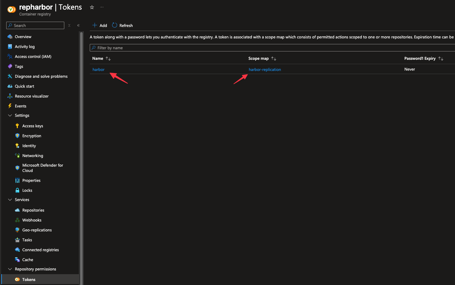This screenshot has width=455, height=285.
Task: Click the Quick start icon
Action: [10, 86]
